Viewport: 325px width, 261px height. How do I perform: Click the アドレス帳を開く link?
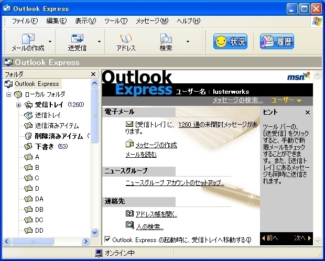156,214
